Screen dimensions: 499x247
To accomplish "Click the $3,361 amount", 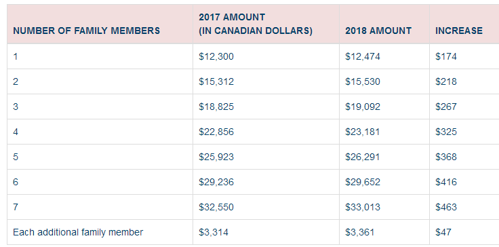I will (x=360, y=232).
